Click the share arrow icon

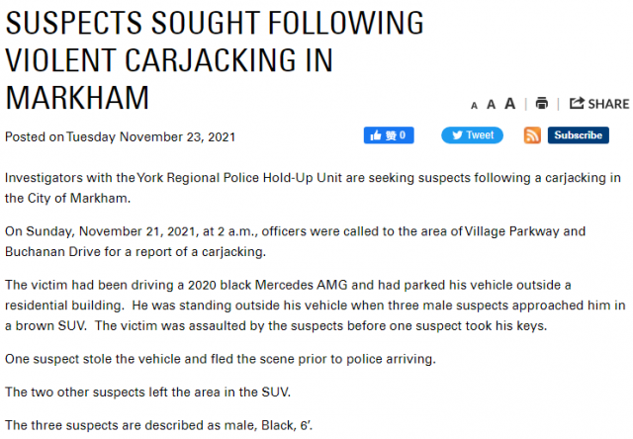click(577, 103)
